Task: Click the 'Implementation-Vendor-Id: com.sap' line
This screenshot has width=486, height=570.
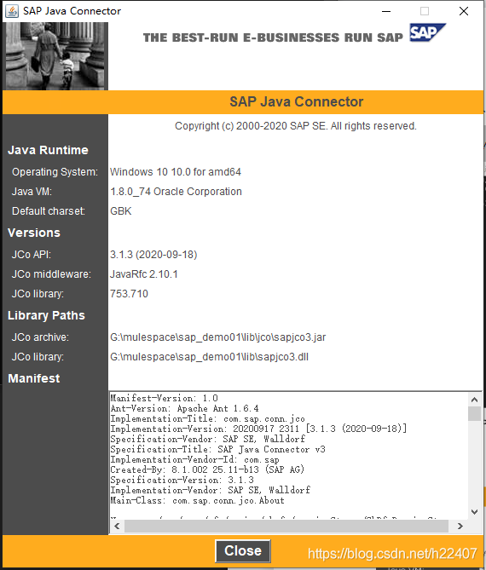Action: (195, 459)
